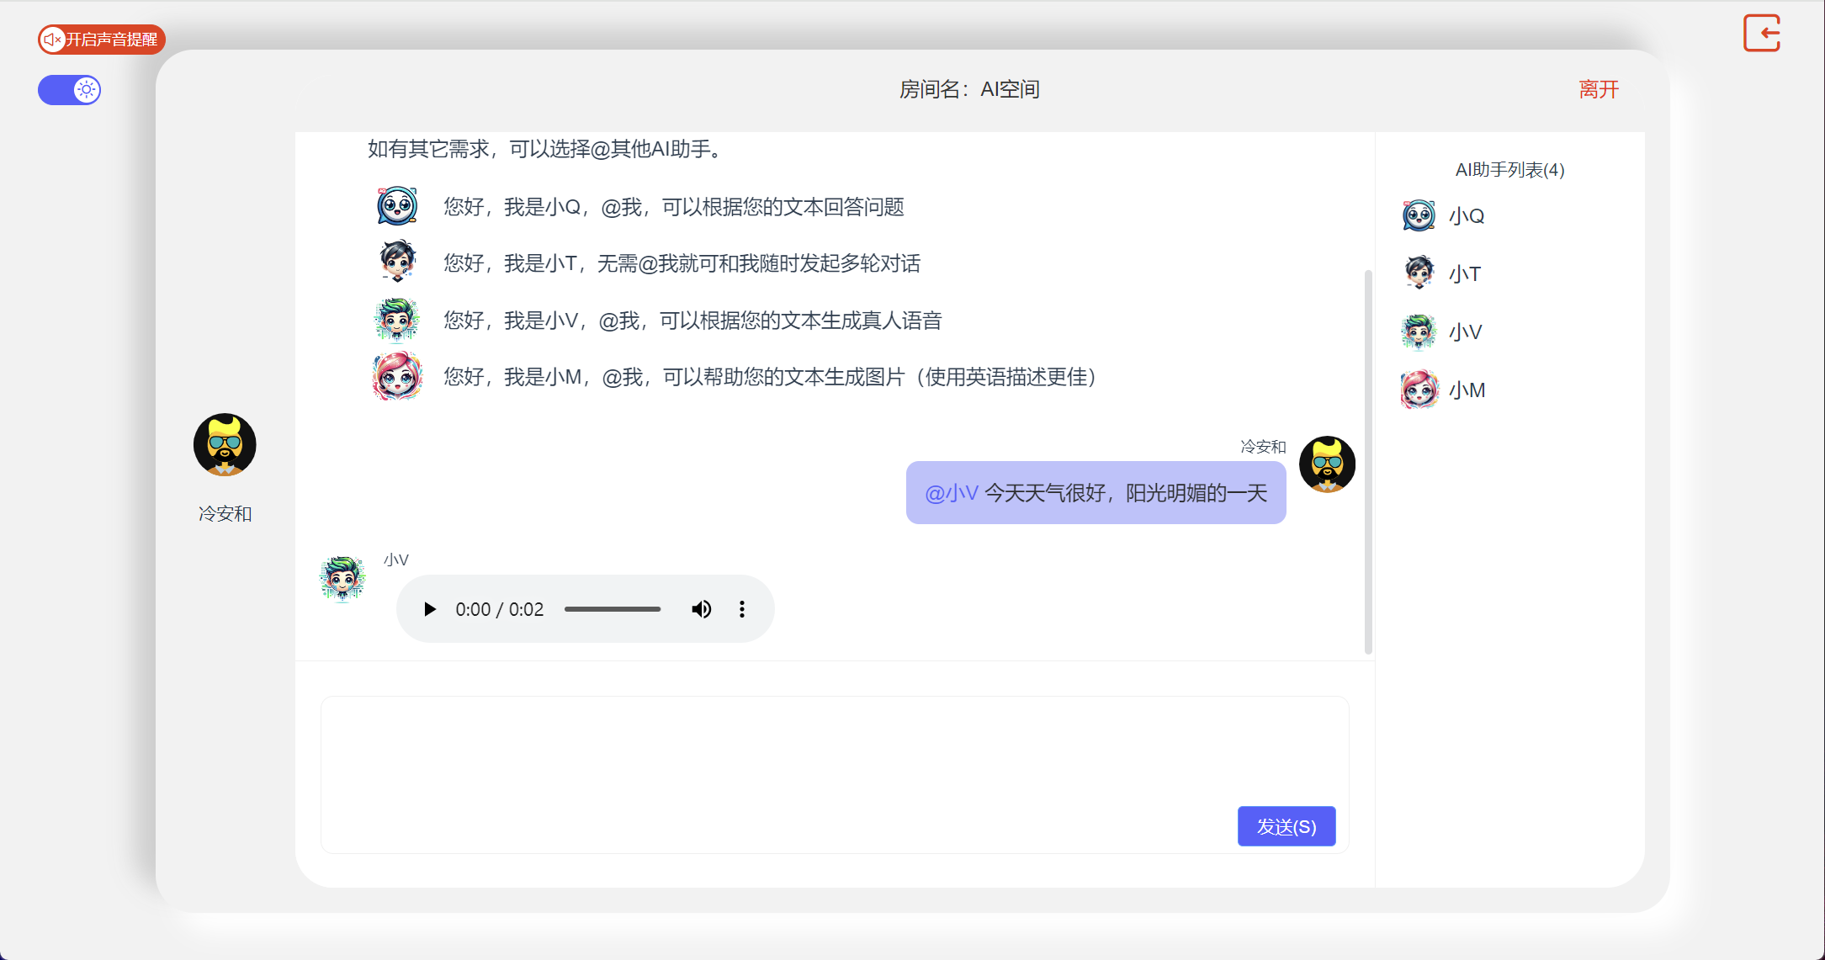
Task: Click 小T avatar beside its greeting message
Action: (x=397, y=262)
